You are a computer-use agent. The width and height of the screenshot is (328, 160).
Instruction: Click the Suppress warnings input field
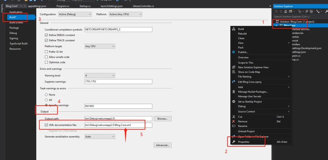pyautogui.click(x=118, y=82)
